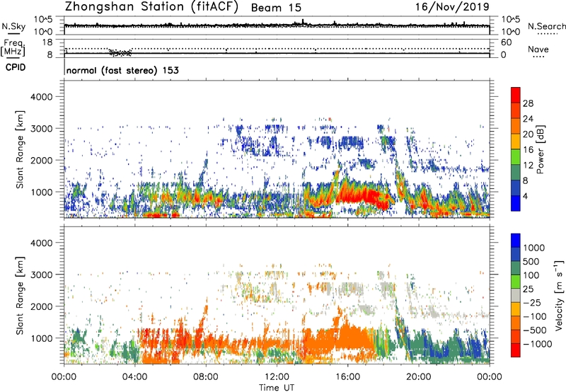Click the '28' power colorbar value
The image size is (566, 392).
point(528,103)
